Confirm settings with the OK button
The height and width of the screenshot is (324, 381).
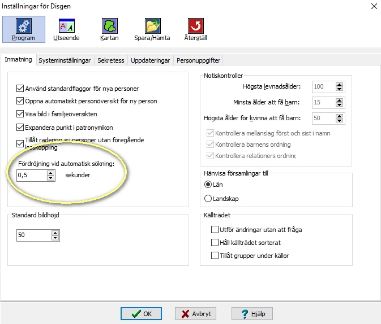point(141,314)
